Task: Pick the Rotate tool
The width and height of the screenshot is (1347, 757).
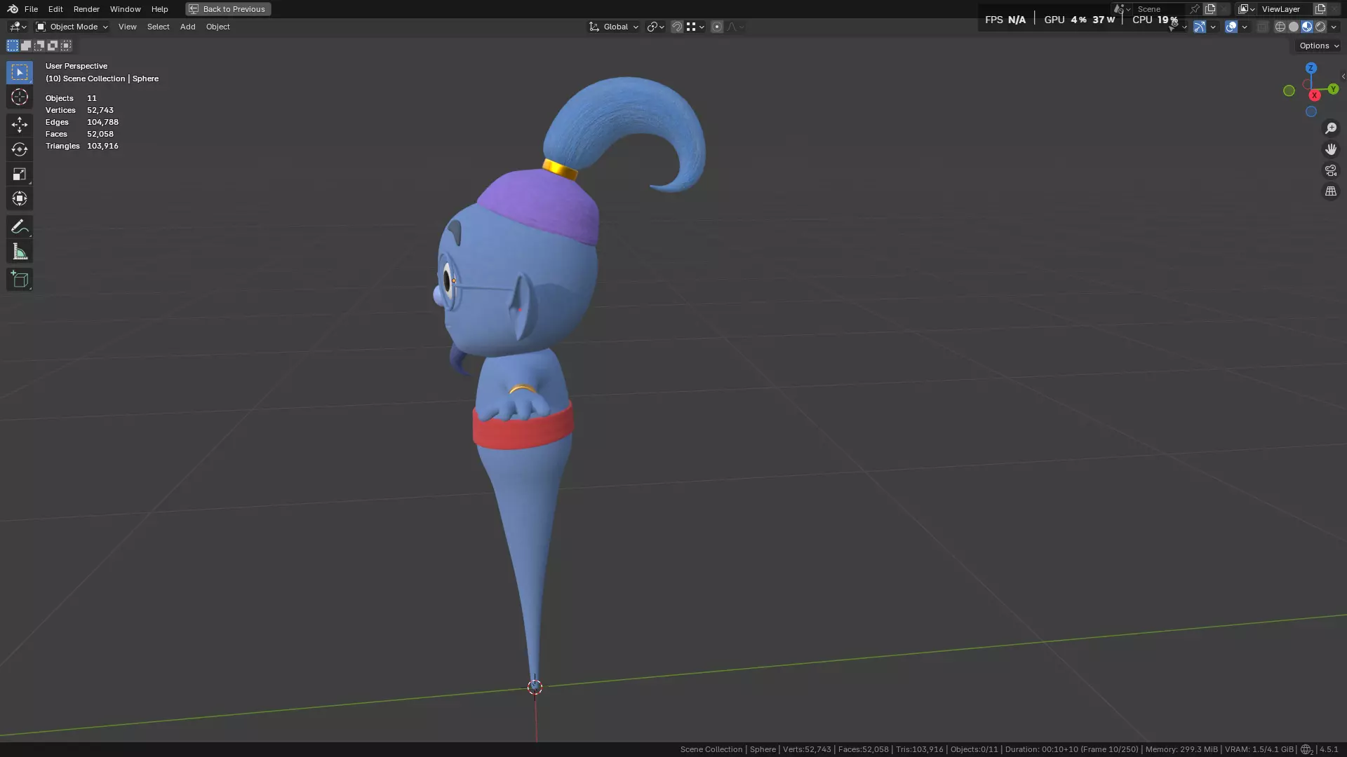Action: coord(20,149)
